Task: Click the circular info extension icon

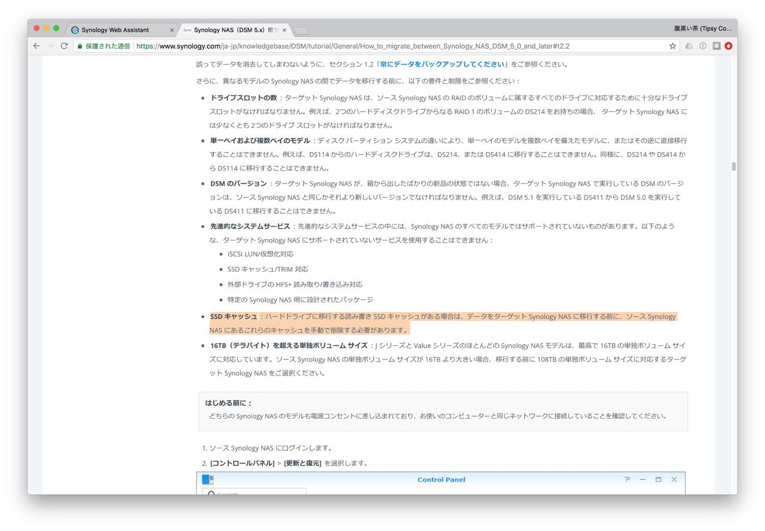Action: click(x=703, y=46)
